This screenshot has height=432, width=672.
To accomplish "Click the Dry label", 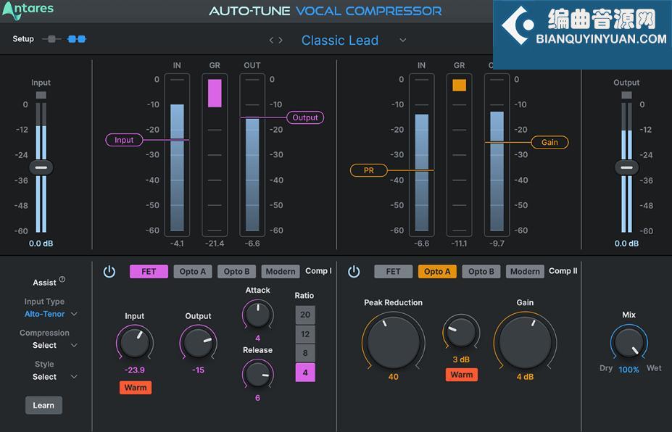I will (606, 368).
